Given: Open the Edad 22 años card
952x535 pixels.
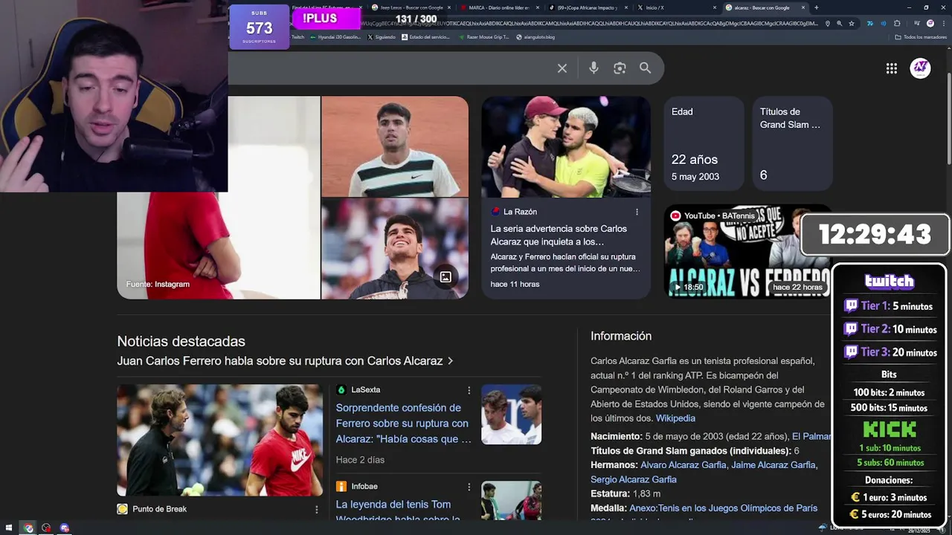Looking at the screenshot, I should [x=704, y=144].
